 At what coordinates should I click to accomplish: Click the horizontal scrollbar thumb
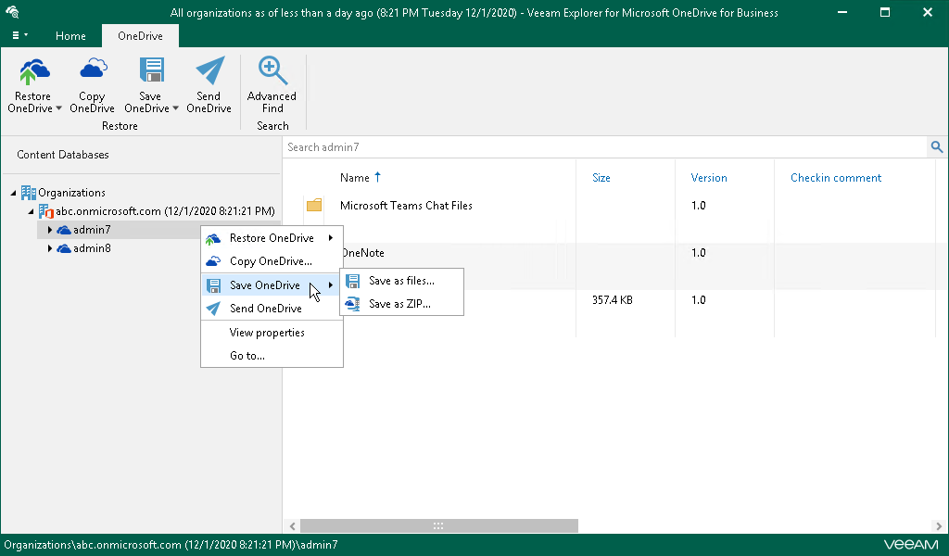pyautogui.click(x=438, y=525)
